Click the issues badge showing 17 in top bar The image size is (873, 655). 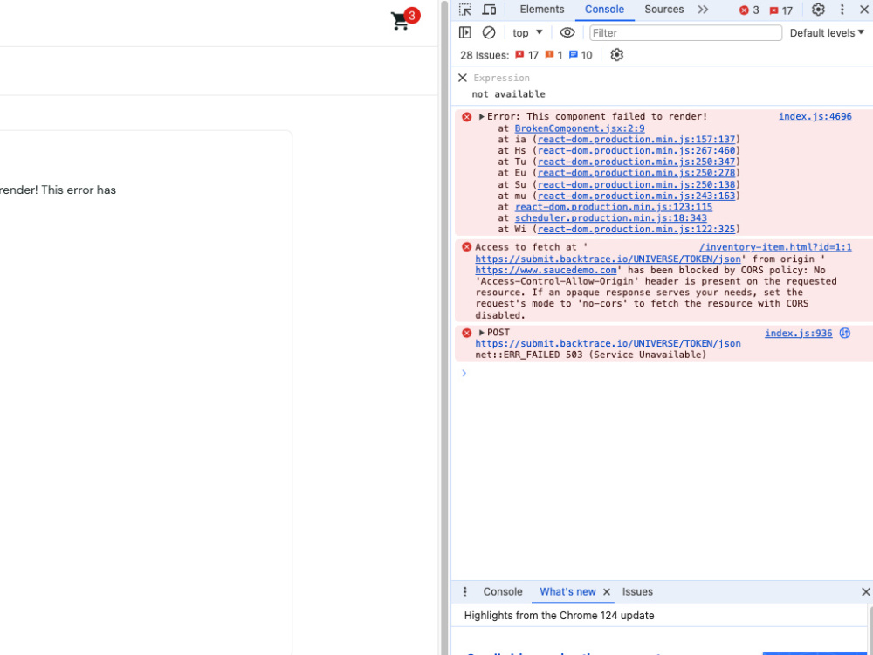tap(780, 10)
